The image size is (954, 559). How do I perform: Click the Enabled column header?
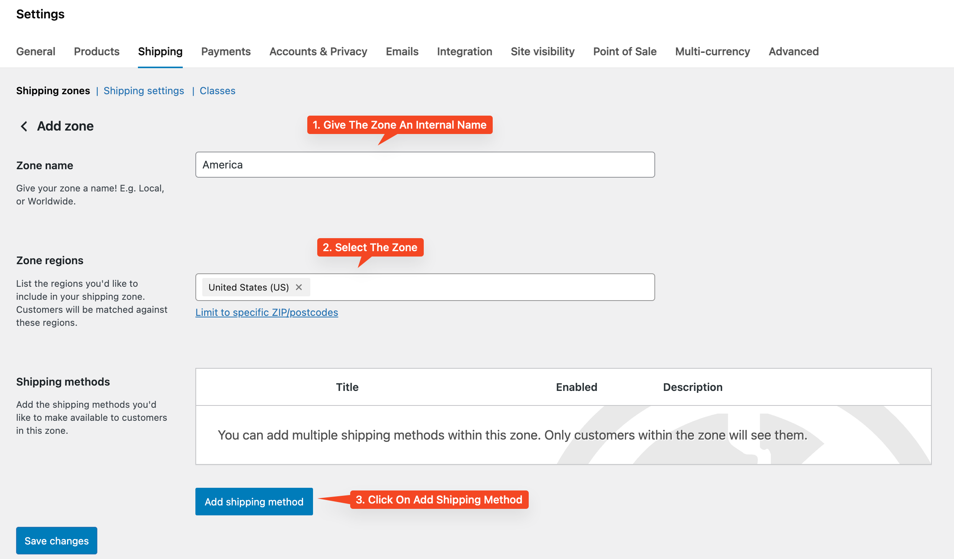tap(577, 387)
